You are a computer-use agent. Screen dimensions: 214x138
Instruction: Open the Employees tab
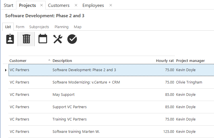[93, 5]
